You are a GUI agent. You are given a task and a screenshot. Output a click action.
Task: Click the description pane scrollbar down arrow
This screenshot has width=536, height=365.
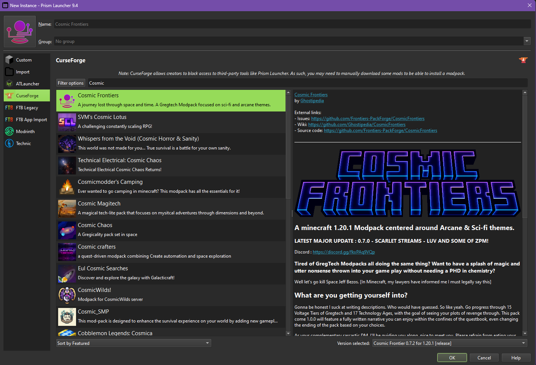(525, 333)
